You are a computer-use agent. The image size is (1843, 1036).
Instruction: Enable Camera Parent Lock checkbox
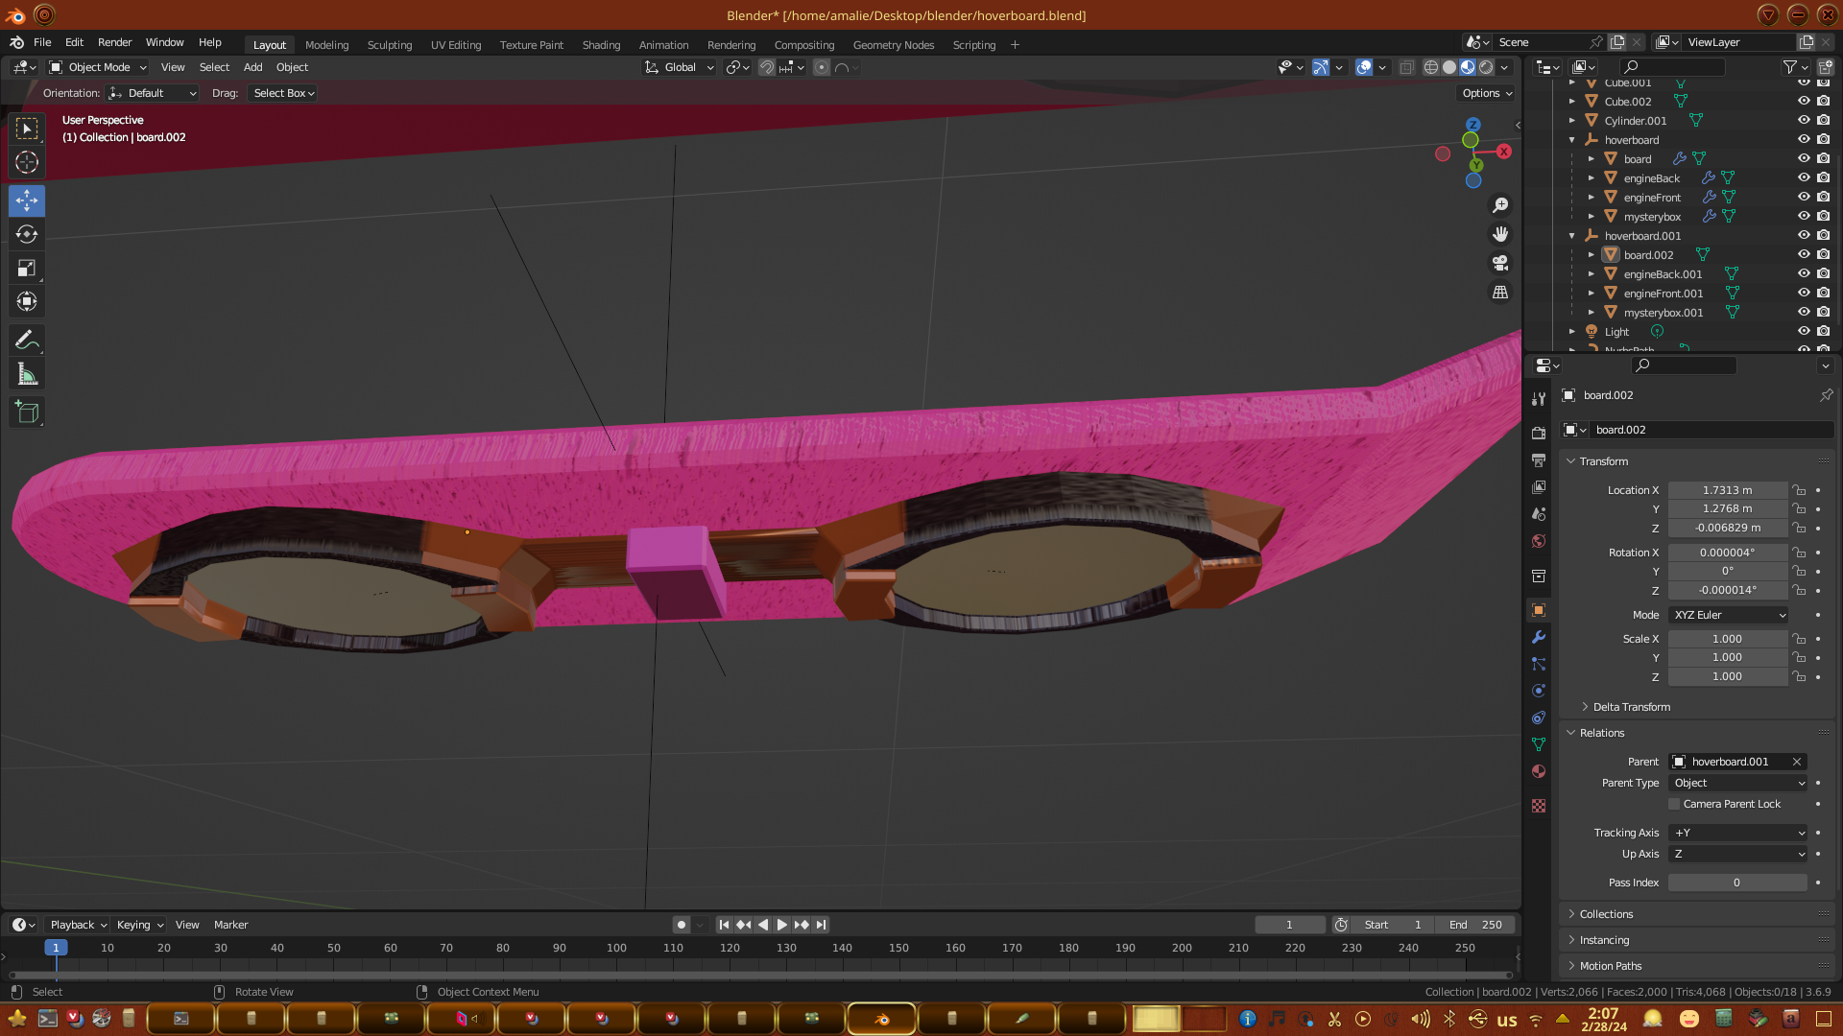pos(1674,804)
